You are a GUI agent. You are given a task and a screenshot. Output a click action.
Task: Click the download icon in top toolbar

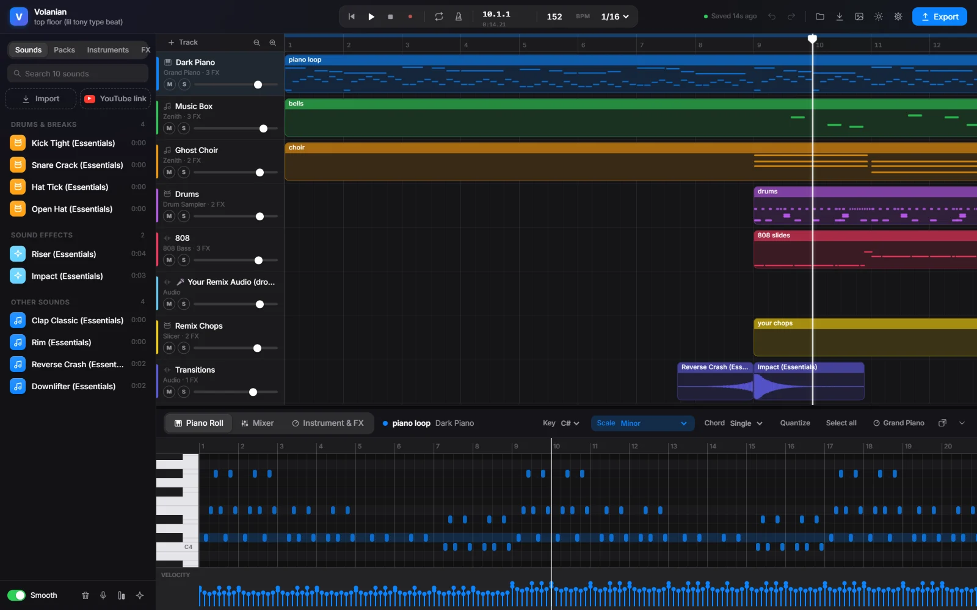coord(840,16)
